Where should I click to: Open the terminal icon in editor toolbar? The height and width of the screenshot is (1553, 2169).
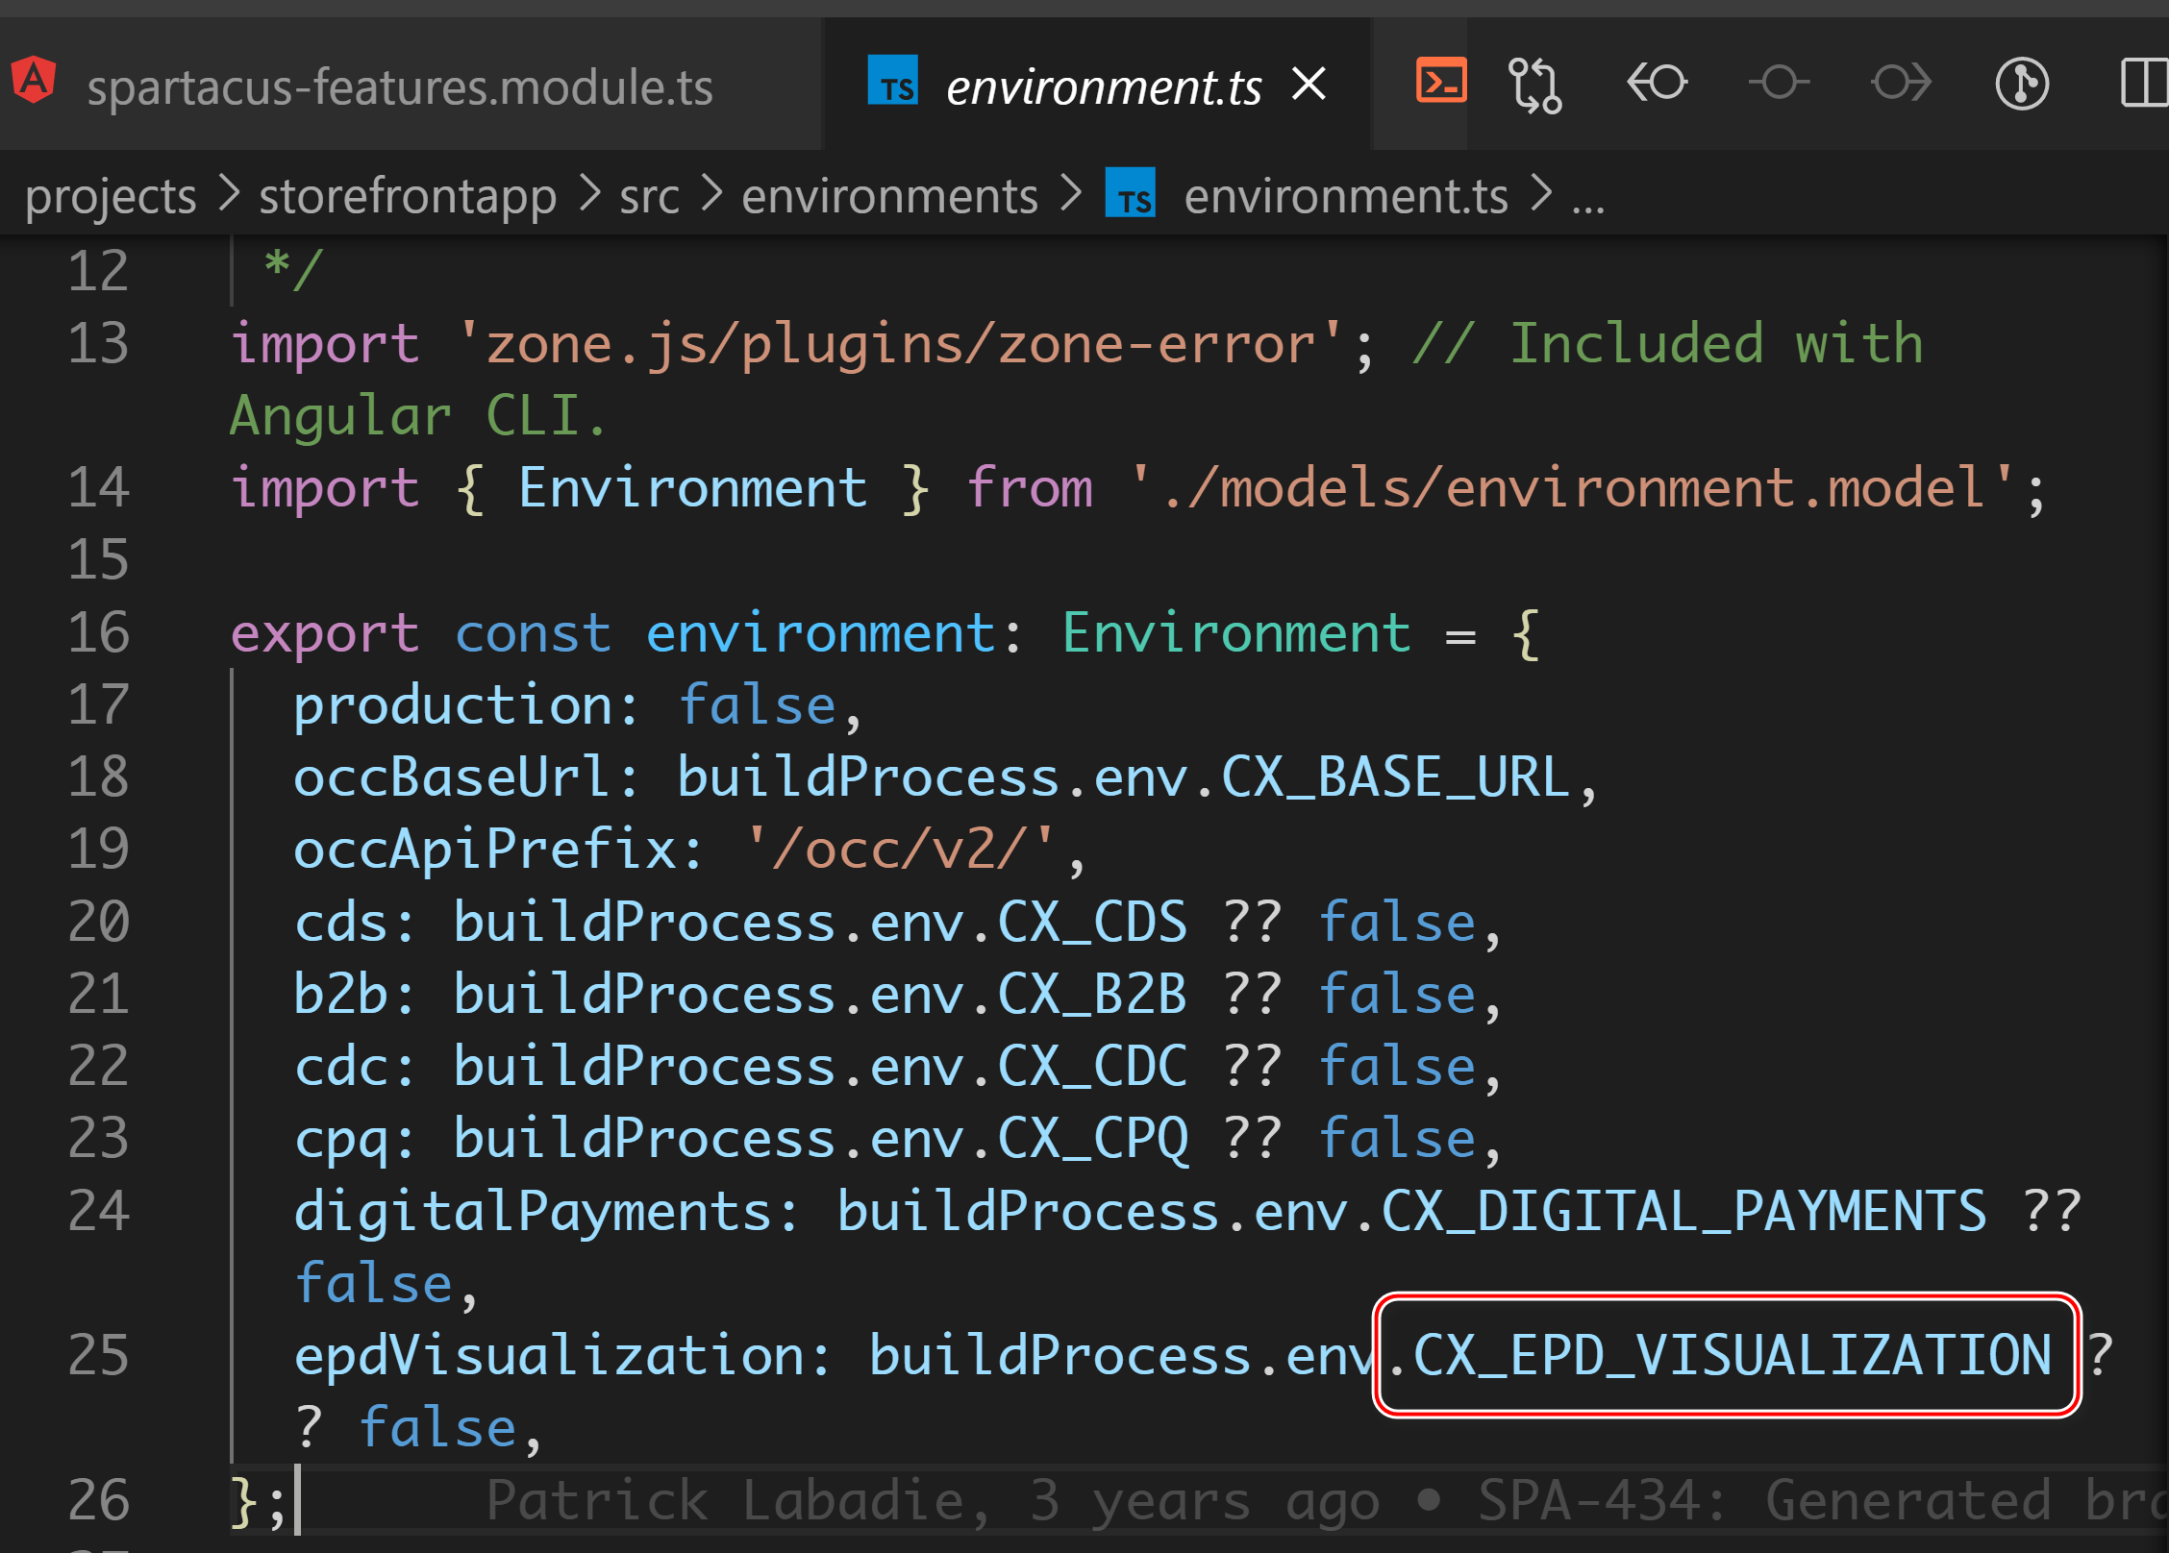pyautogui.click(x=1440, y=83)
